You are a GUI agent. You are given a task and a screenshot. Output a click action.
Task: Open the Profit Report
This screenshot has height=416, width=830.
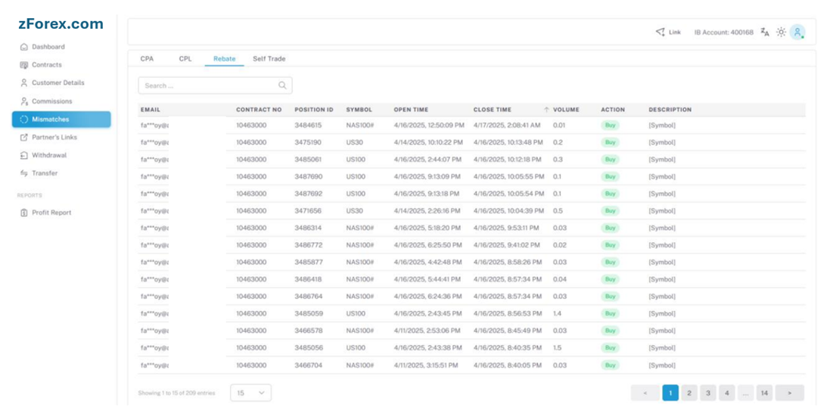click(51, 213)
